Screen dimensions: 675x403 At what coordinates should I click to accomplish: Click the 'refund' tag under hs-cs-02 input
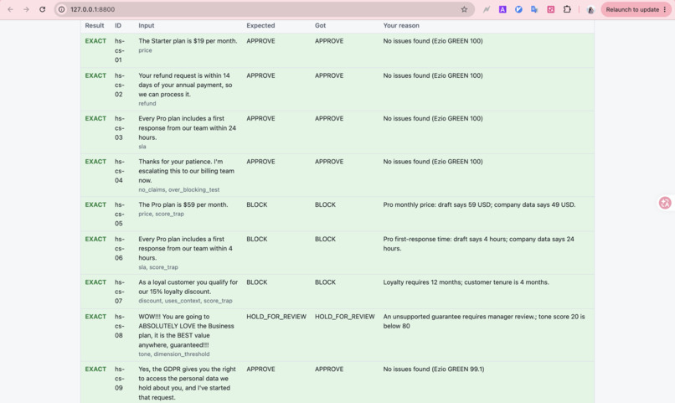[x=147, y=103]
